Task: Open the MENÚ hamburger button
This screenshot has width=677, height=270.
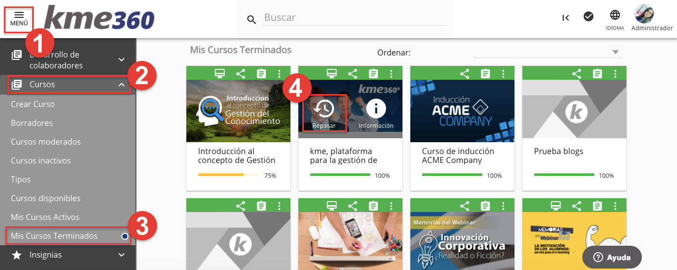Action: [x=19, y=19]
